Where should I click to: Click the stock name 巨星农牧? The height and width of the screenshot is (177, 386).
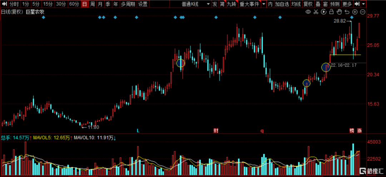35,12
